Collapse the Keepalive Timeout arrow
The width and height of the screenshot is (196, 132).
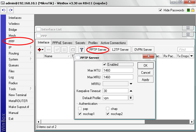click(x=131, y=91)
